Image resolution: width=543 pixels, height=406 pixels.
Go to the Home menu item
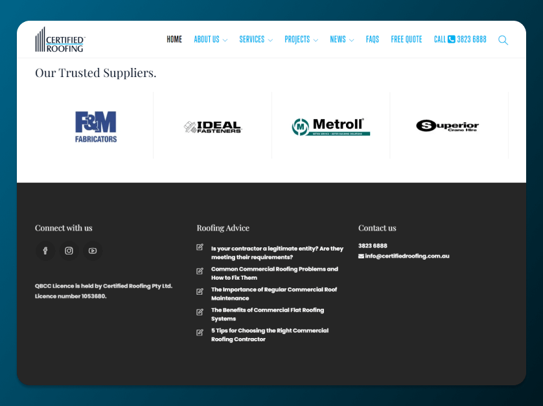pos(174,39)
